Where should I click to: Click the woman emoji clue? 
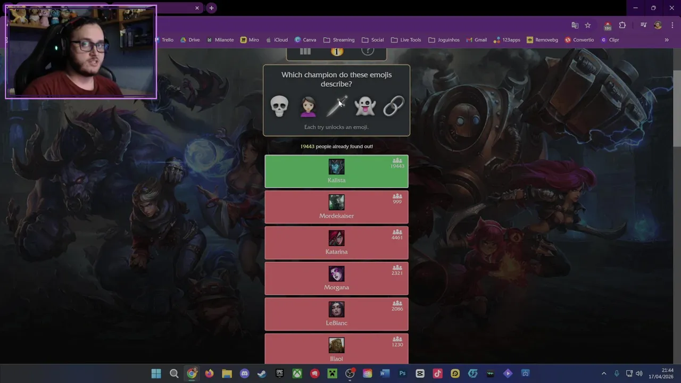tap(308, 106)
